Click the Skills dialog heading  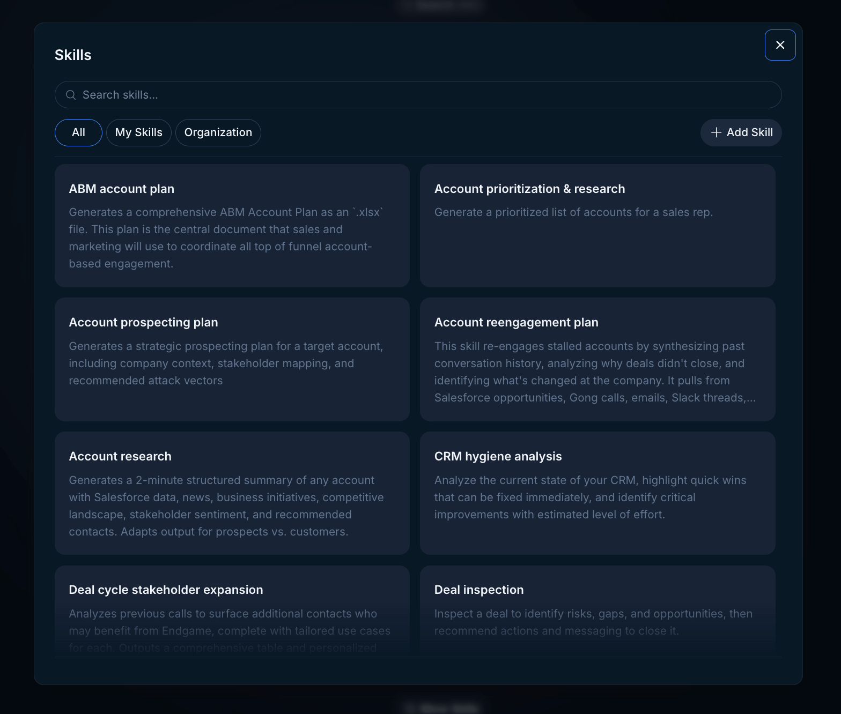pyautogui.click(x=73, y=55)
